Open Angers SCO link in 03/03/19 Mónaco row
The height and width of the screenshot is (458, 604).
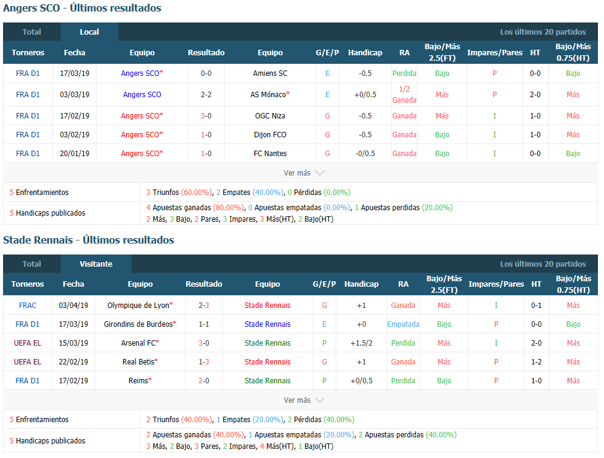click(x=142, y=94)
